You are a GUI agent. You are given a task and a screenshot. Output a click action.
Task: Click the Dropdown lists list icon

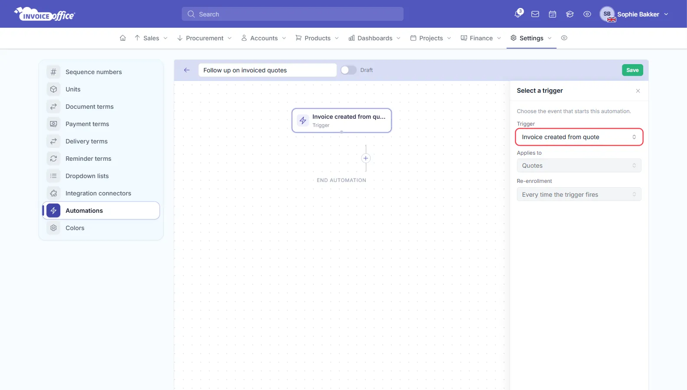pos(53,175)
